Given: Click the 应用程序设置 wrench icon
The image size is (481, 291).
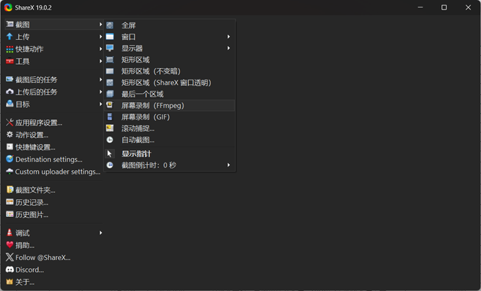Looking at the screenshot, I should 10,123.
